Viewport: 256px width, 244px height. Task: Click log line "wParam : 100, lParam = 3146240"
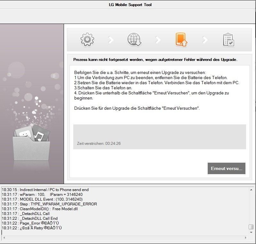click(42, 195)
